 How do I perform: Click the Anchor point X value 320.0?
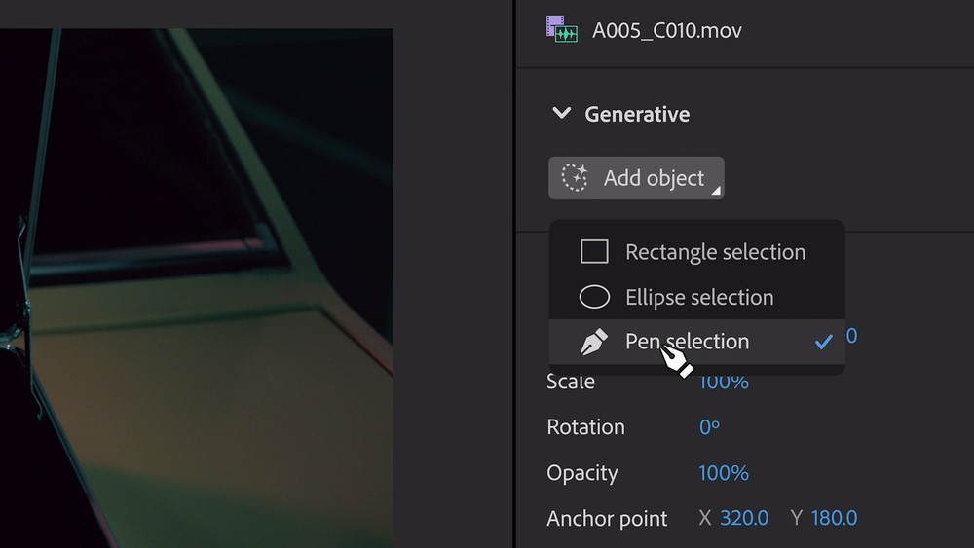(x=744, y=518)
